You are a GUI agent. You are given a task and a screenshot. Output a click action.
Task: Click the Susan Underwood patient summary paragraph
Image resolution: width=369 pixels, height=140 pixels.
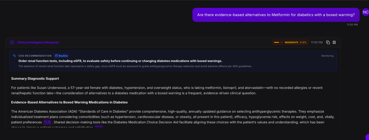click(166, 90)
